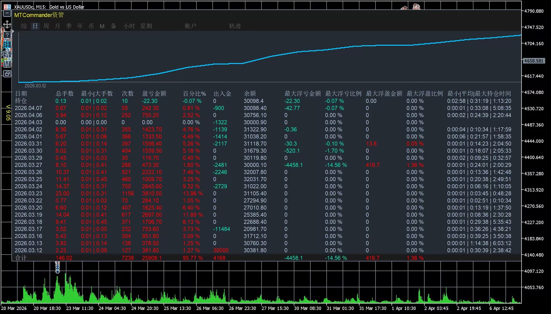This screenshot has width=551, height=314.
Task: Click the XAUUSDc, M15 chart title
Action: point(49,7)
